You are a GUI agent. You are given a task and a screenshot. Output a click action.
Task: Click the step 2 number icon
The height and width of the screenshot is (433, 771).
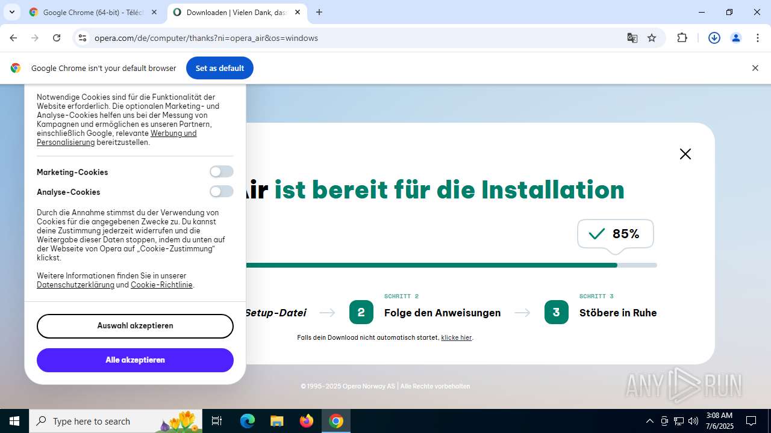361,312
